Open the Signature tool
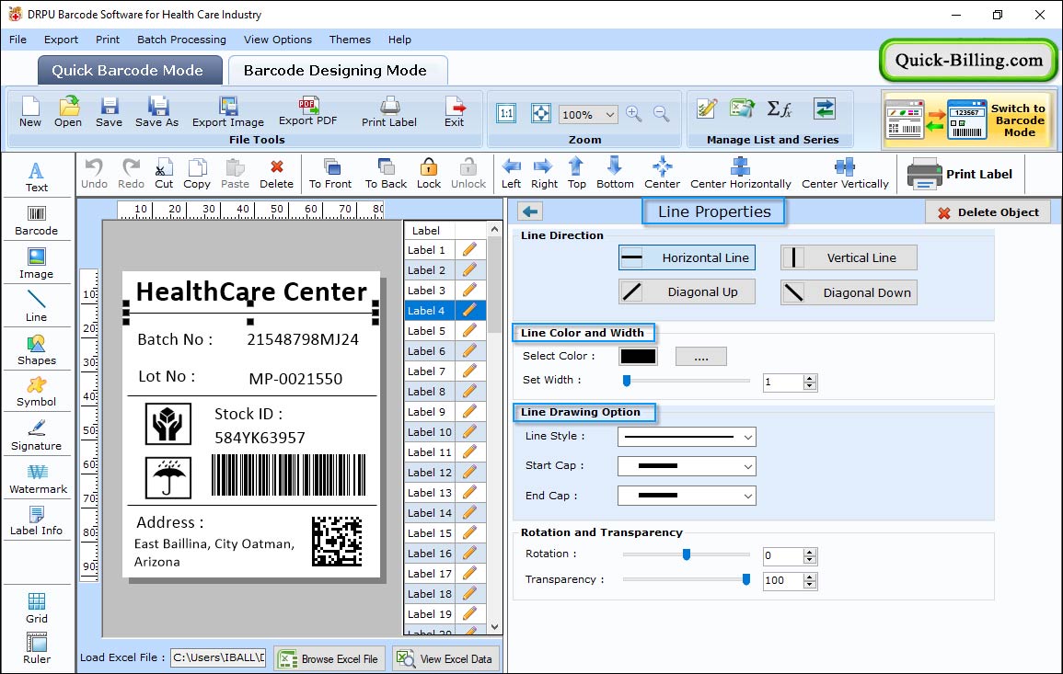Screen dimensions: 1063x674 (37, 436)
